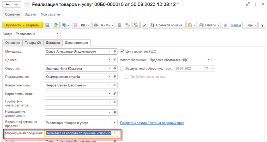Open the ЭДО menu
The width and height of the screenshot is (267, 142).
[82, 25]
